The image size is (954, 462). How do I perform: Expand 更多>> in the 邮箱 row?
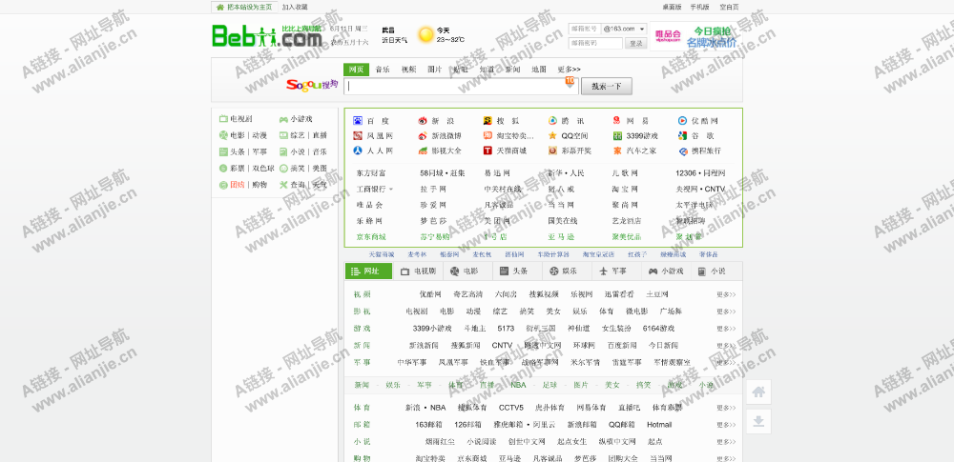726,425
